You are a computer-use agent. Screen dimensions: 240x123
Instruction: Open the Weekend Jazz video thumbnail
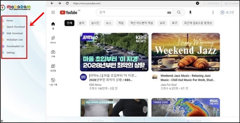(186, 52)
